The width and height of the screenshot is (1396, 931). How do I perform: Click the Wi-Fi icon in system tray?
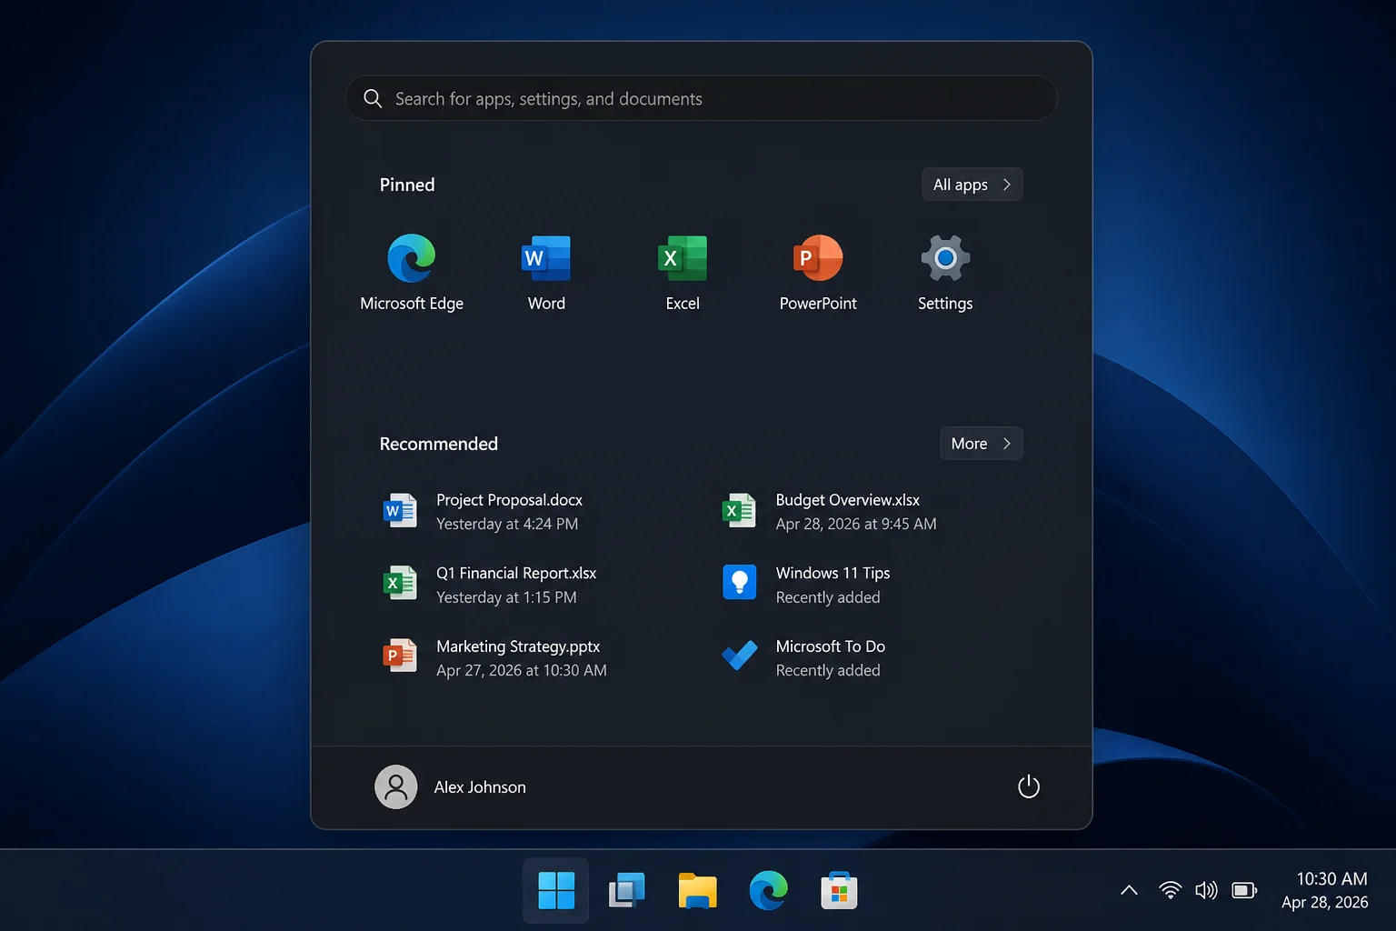pos(1171,890)
